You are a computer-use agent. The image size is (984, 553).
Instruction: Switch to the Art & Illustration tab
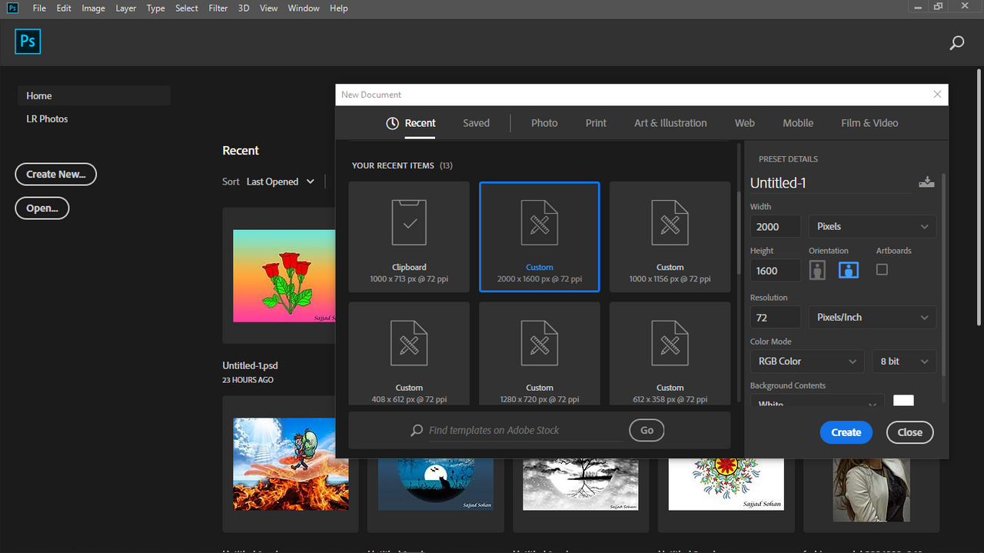(x=670, y=123)
